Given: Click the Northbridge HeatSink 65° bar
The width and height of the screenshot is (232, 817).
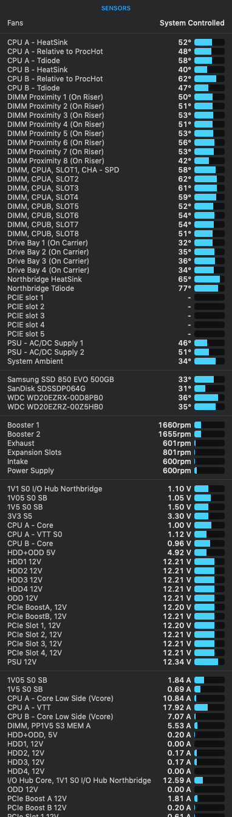Looking at the screenshot, I should pyautogui.click(x=210, y=279).
